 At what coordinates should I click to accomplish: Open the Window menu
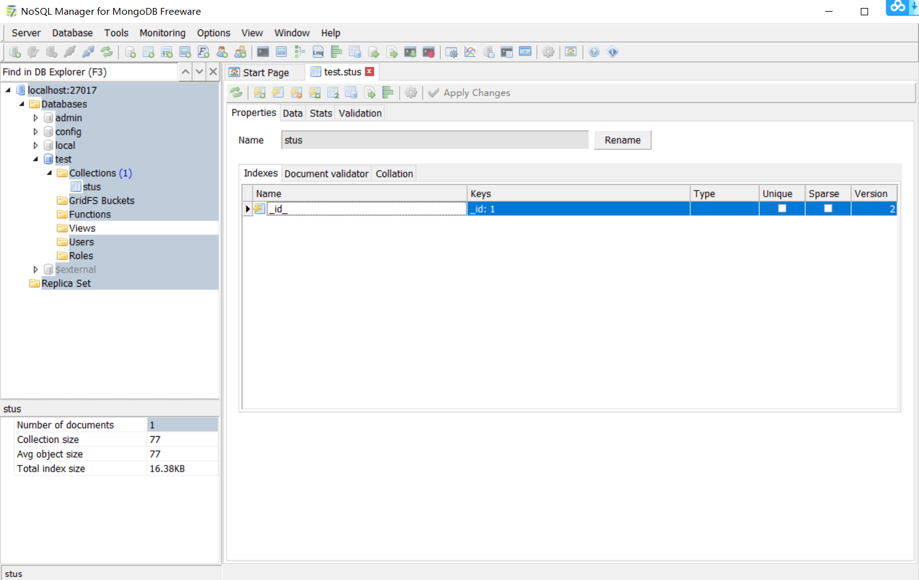point(292,33)
